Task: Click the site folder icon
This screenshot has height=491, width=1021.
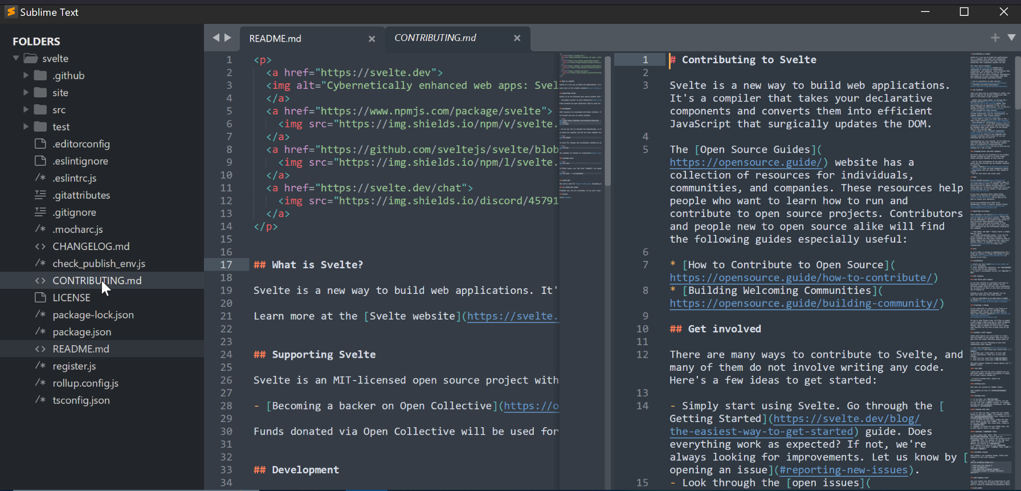Action: pos(40,92)
